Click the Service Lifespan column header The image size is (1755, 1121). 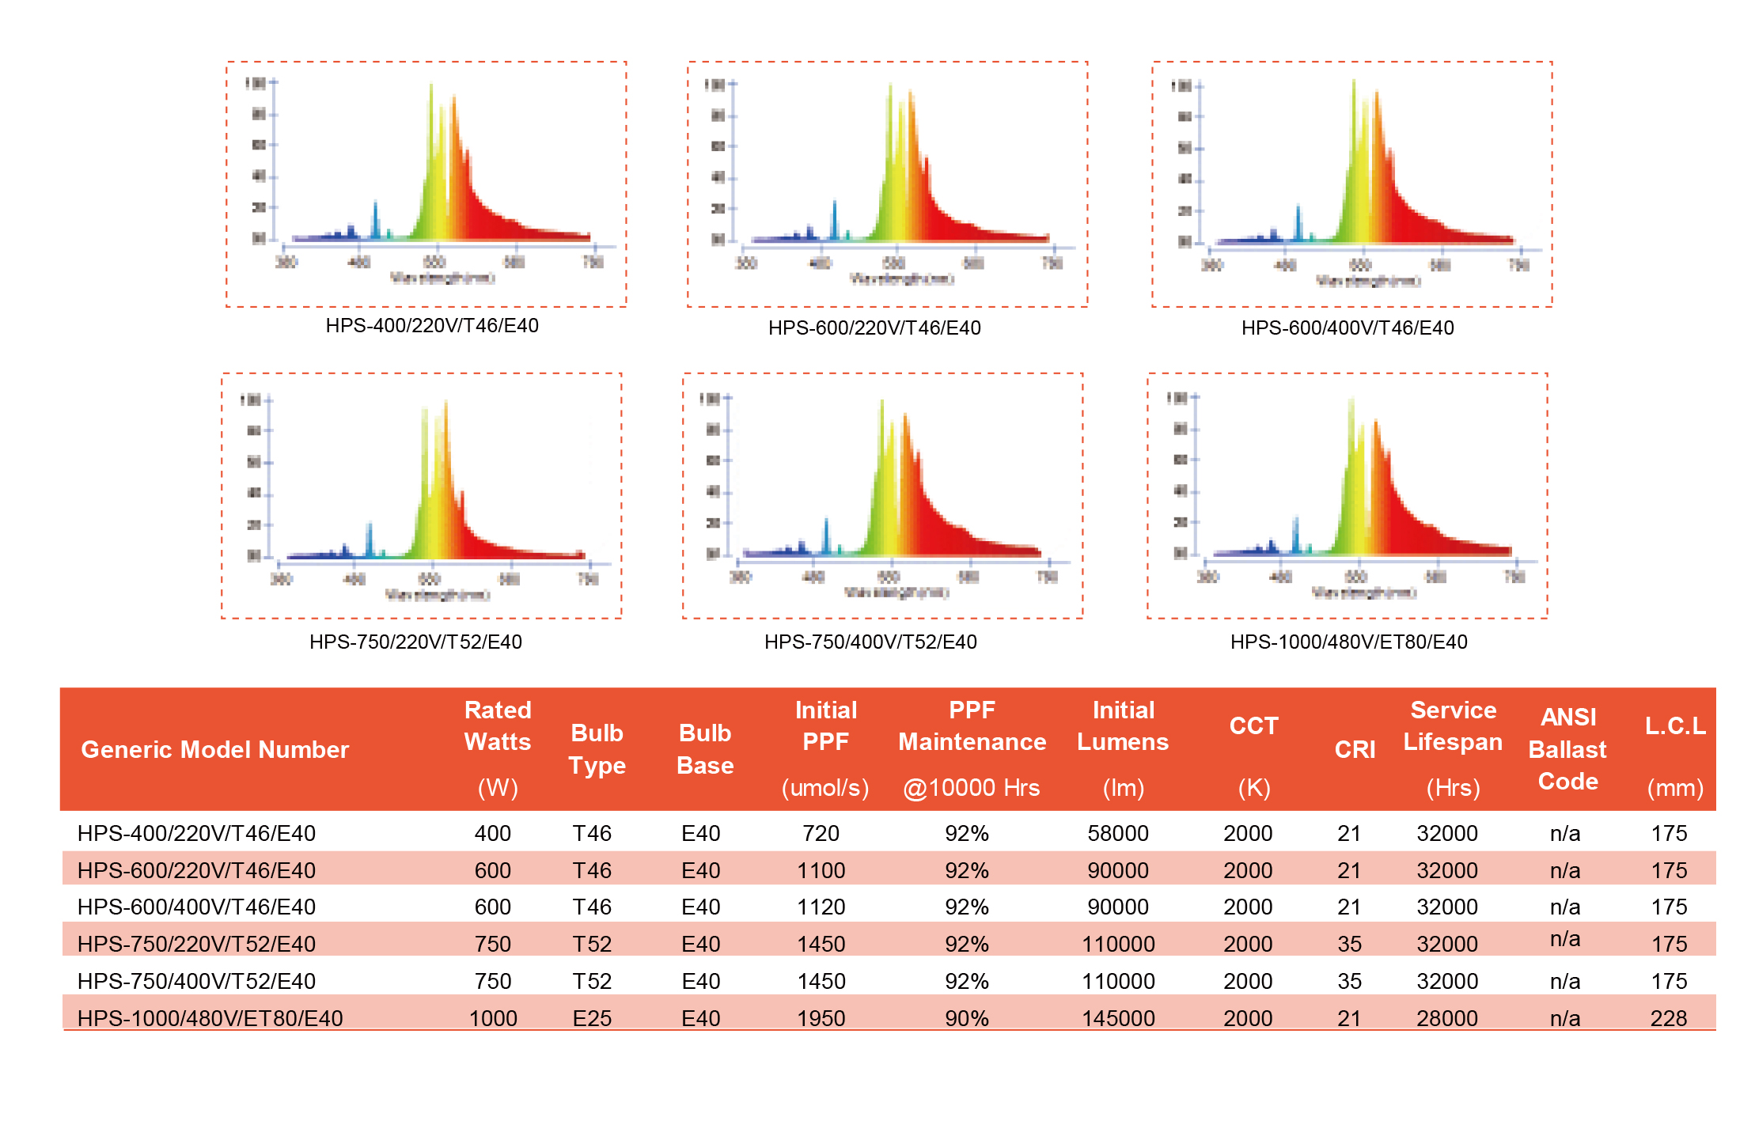pyautogui.click(x=1452, y=748)
